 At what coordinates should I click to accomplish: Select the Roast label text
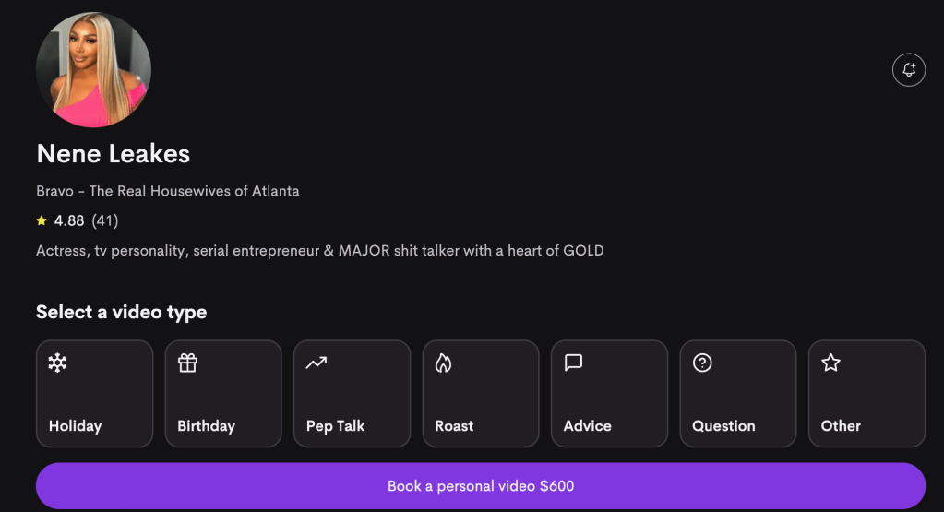coord(454,426)
